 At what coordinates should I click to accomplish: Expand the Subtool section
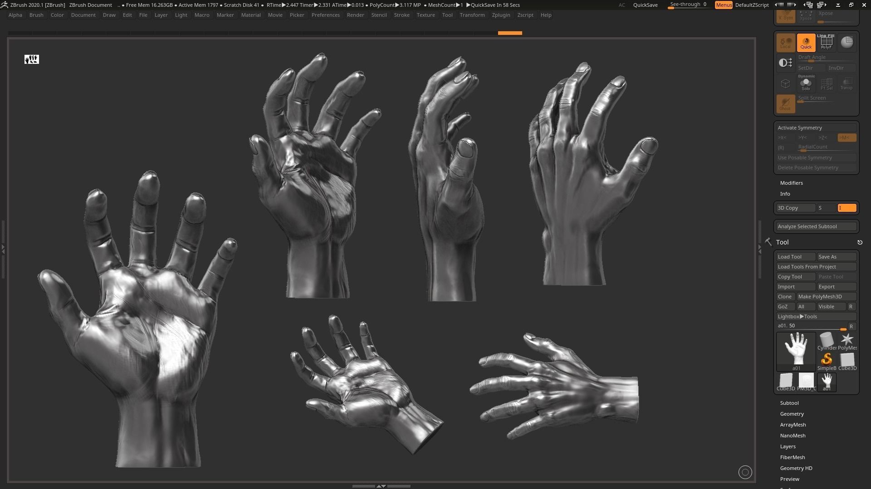(789, 403)
